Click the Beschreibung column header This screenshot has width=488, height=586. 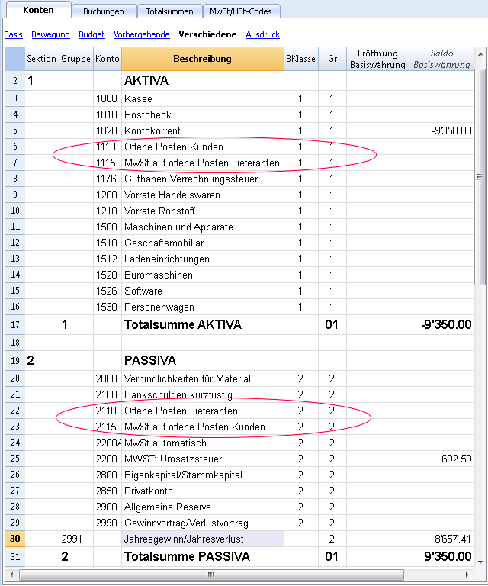[x=203, y=59]
